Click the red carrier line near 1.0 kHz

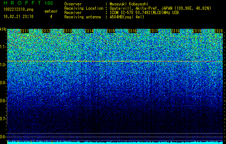tap(115, 61)
